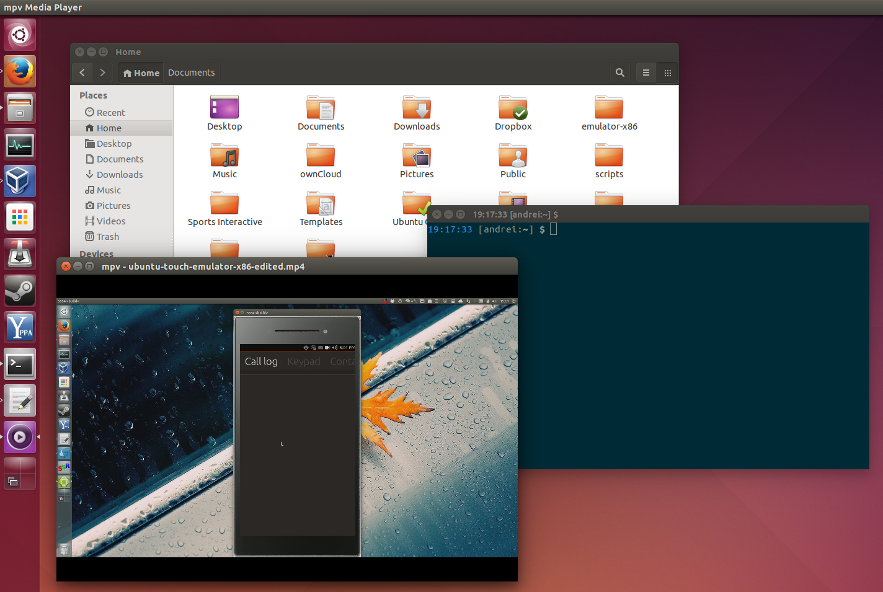This screenshot has width=883, height=592.
Task: Click the mpv player icon in the launcher
Action: [20, 437]
